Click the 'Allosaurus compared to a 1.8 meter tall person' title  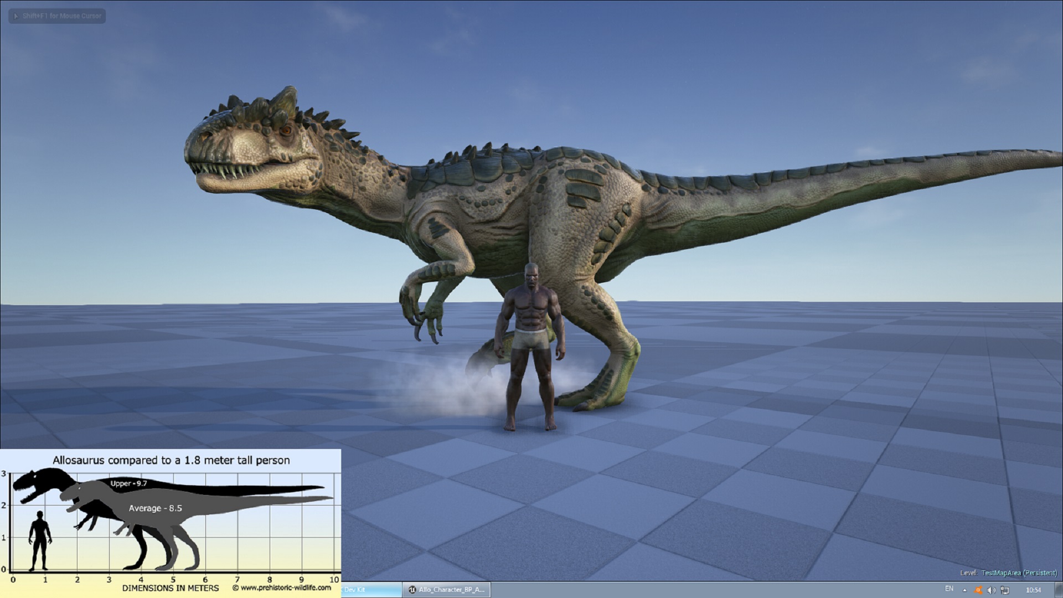click(x=171, y=460)
